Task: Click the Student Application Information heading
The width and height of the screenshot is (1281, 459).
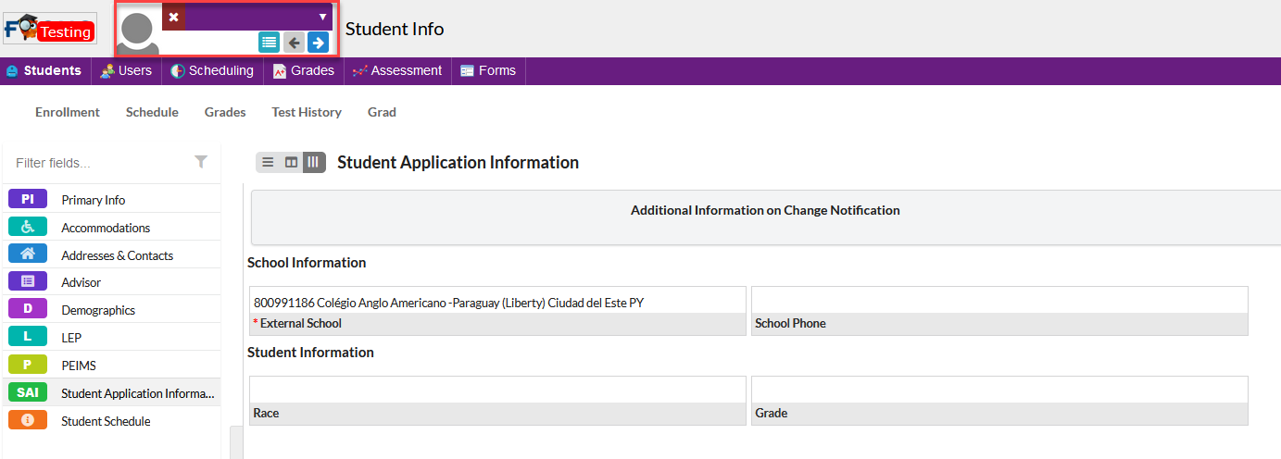Action: (x=458, y=163)
